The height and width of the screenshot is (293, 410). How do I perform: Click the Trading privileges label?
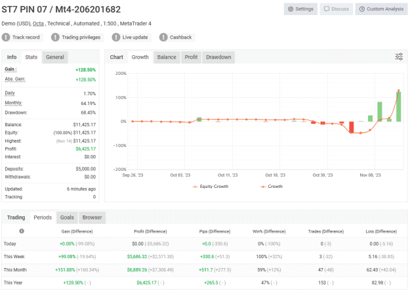(81, 37)
